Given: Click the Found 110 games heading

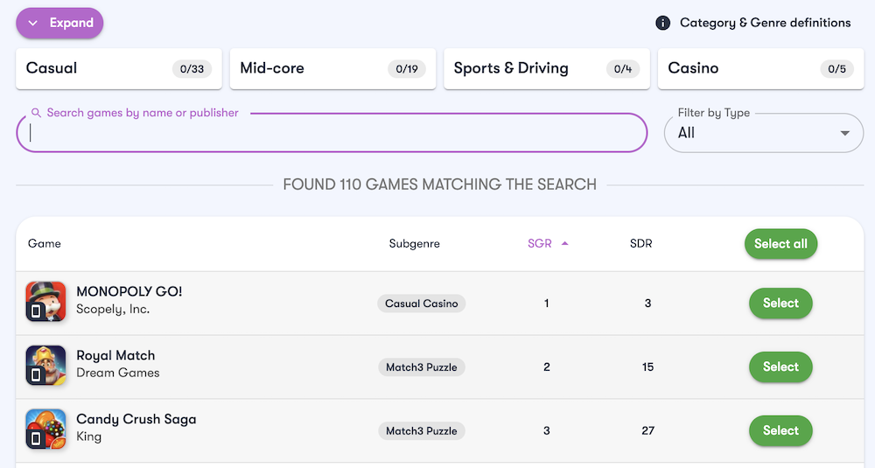Looking at the screenshot, I should point(440,185).
